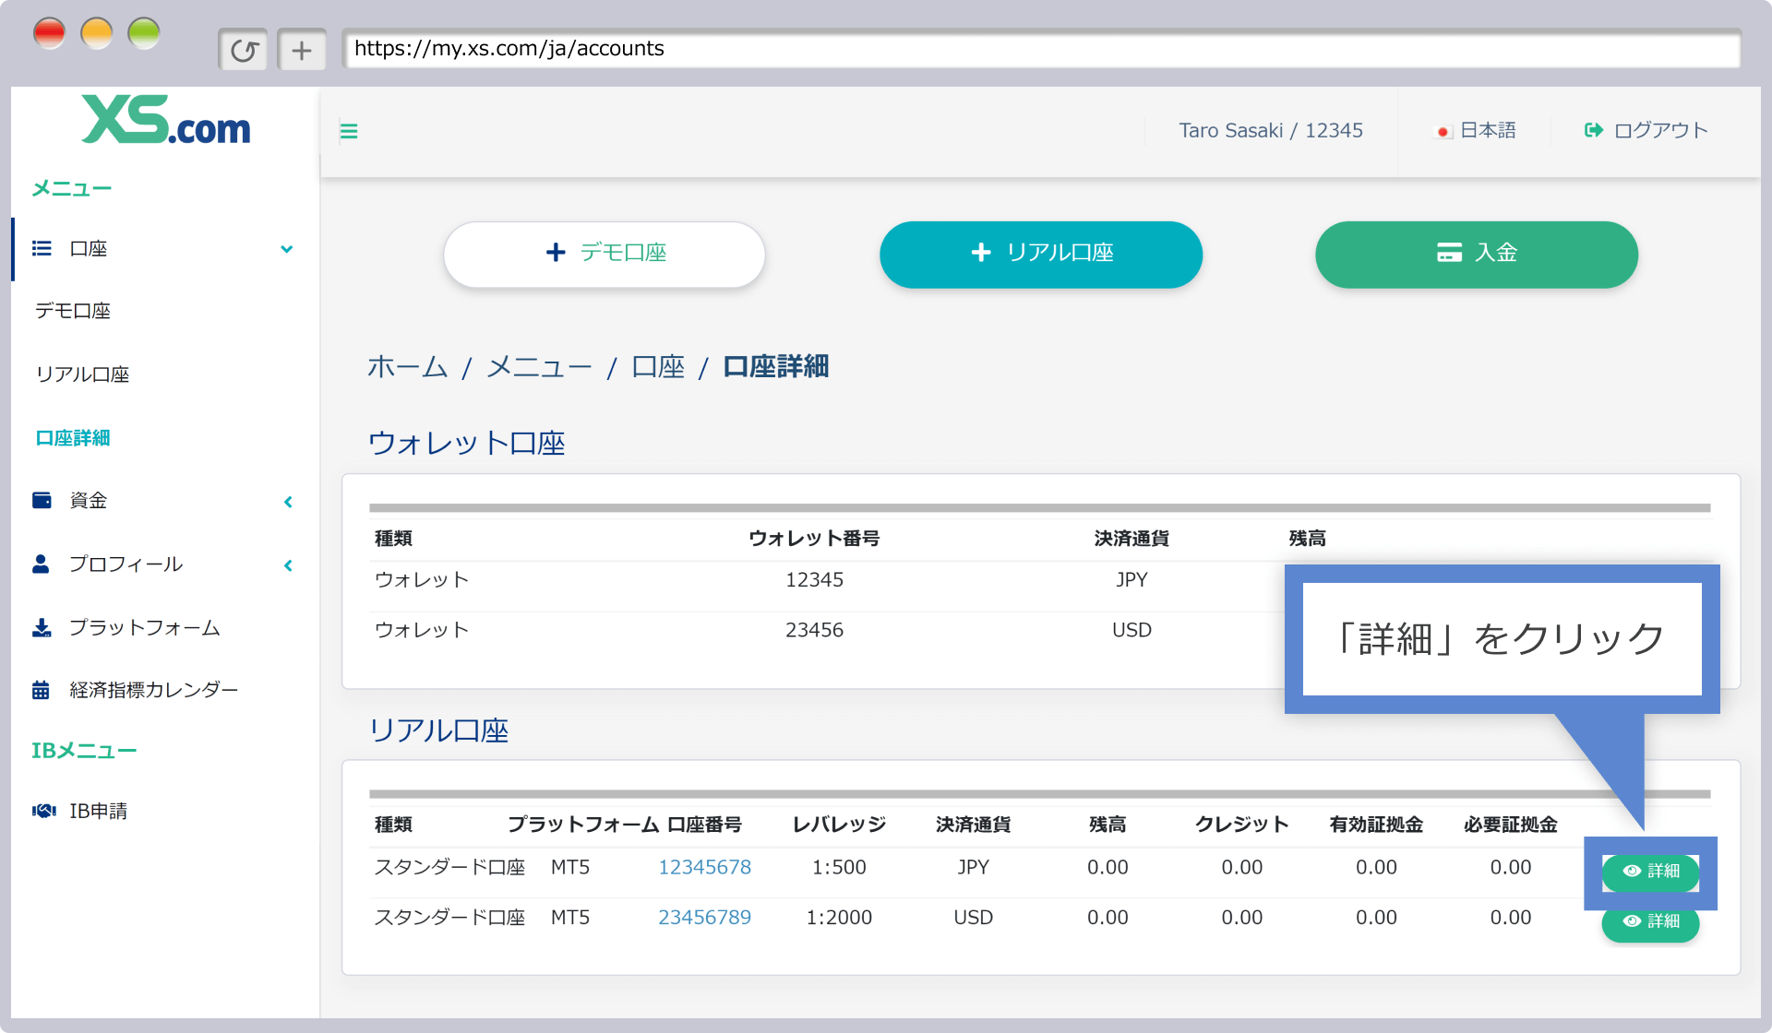Image resolution: width=1772 pixels, height=1033 pixels.
Task: Select 口座詳細 in the sidebar
Action: [73, 438]
